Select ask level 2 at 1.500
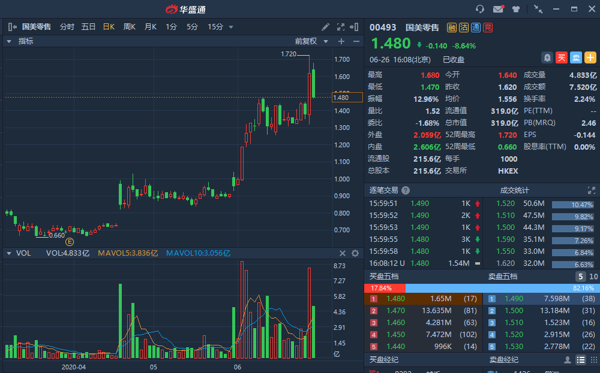Image resolution: width=600 pixels, height=373 pixels. pos(541,311)
